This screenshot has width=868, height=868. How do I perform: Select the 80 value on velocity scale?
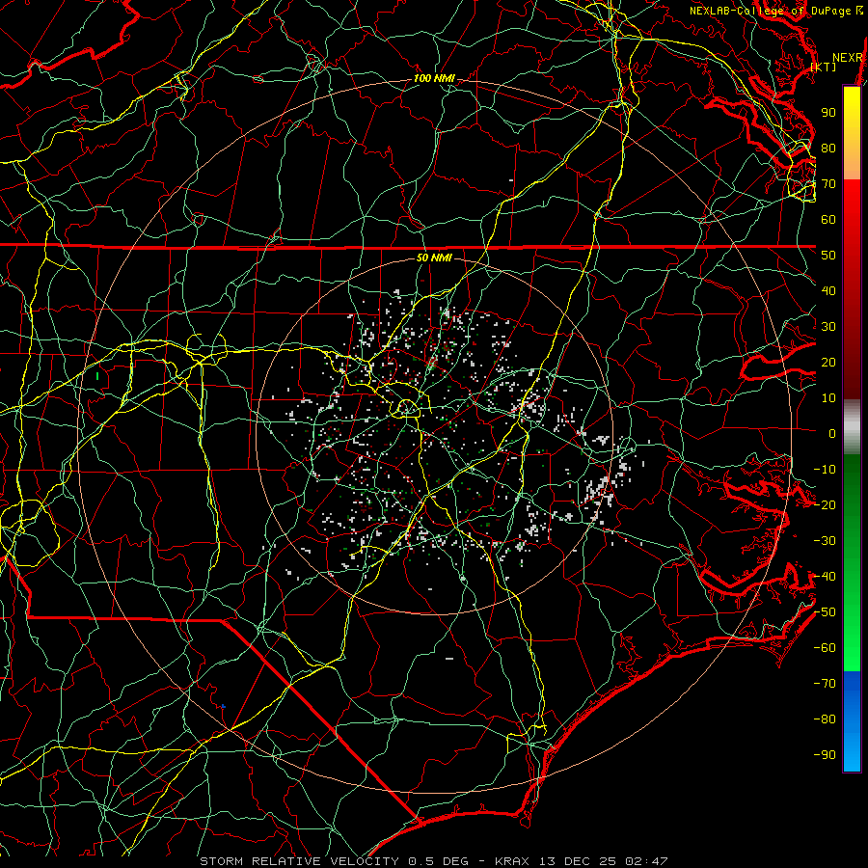[828, 148]
